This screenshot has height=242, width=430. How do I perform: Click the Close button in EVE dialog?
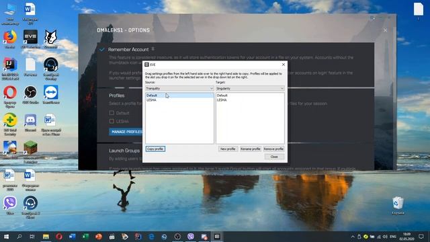(x=274, y=157)
